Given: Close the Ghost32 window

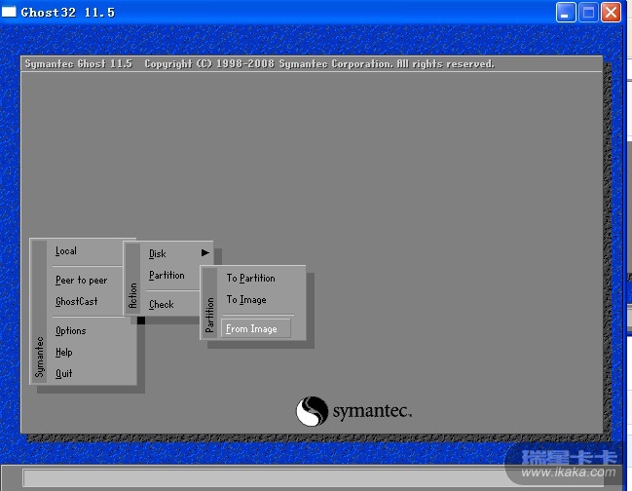Looking at the screenshot, I should (611, 13).
